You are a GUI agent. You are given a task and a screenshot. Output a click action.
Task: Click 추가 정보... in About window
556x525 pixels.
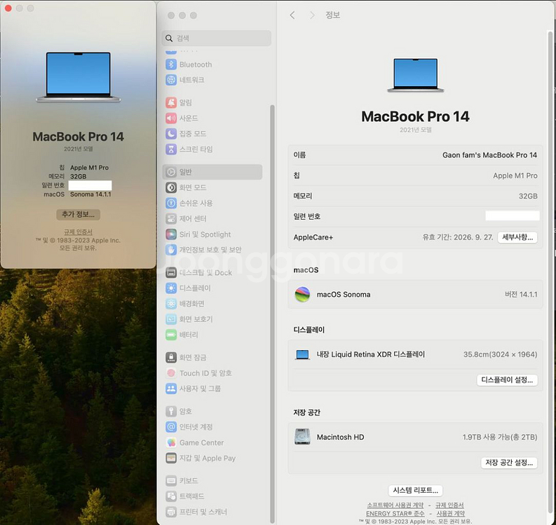pyautogui.click(x=78, y=214)
